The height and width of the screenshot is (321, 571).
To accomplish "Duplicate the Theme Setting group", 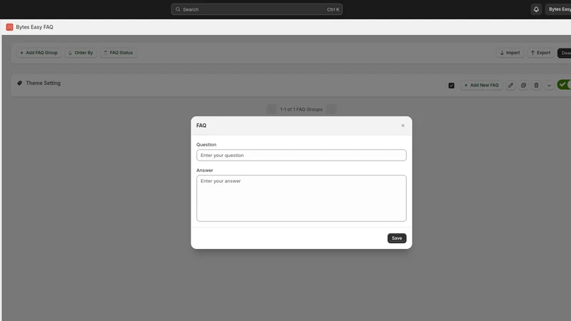I will (x=523, y=85).
